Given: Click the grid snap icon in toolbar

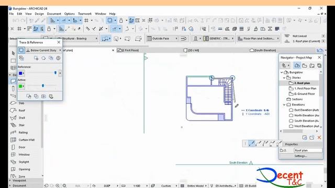Looking at the screenshot, I should click(x=86, y=20).
